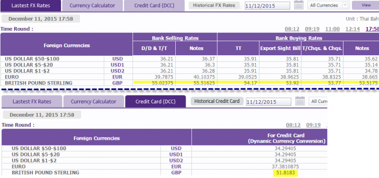Click USD2 buying notes rate 34.78
The image size is (379, 178).
point(371,71)
